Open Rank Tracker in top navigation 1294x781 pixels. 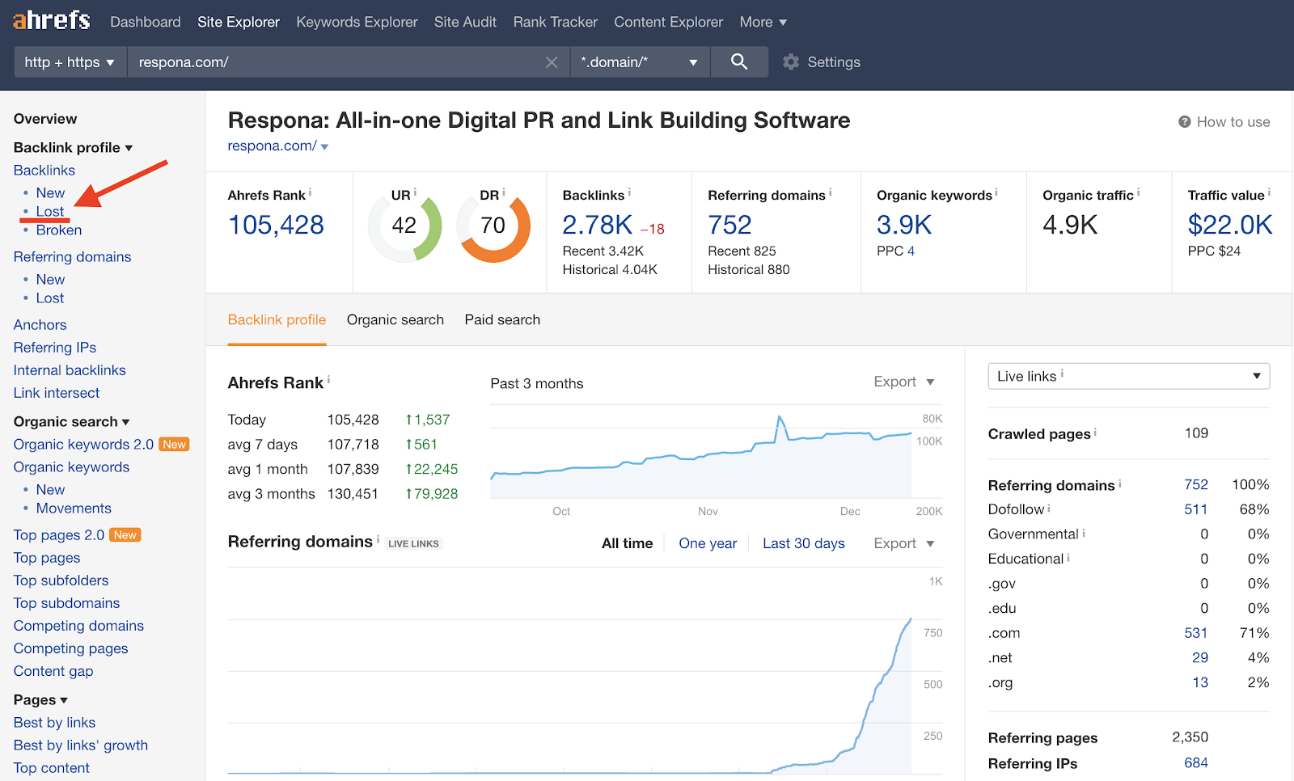coord(556,22)
